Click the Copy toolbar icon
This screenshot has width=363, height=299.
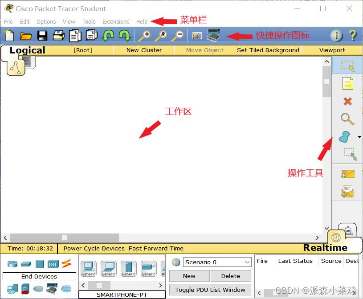click(x=75, y=36)
